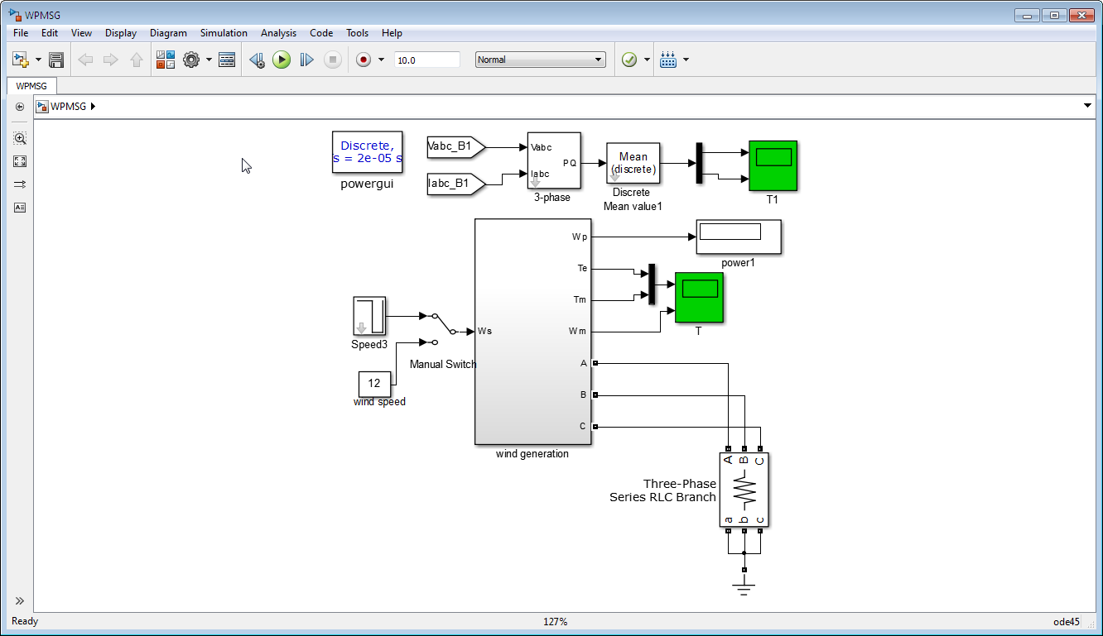1103x636 pixels.
Task: Click the wind speed constant block
Action: pyautogui.click(x=374, y=384)
